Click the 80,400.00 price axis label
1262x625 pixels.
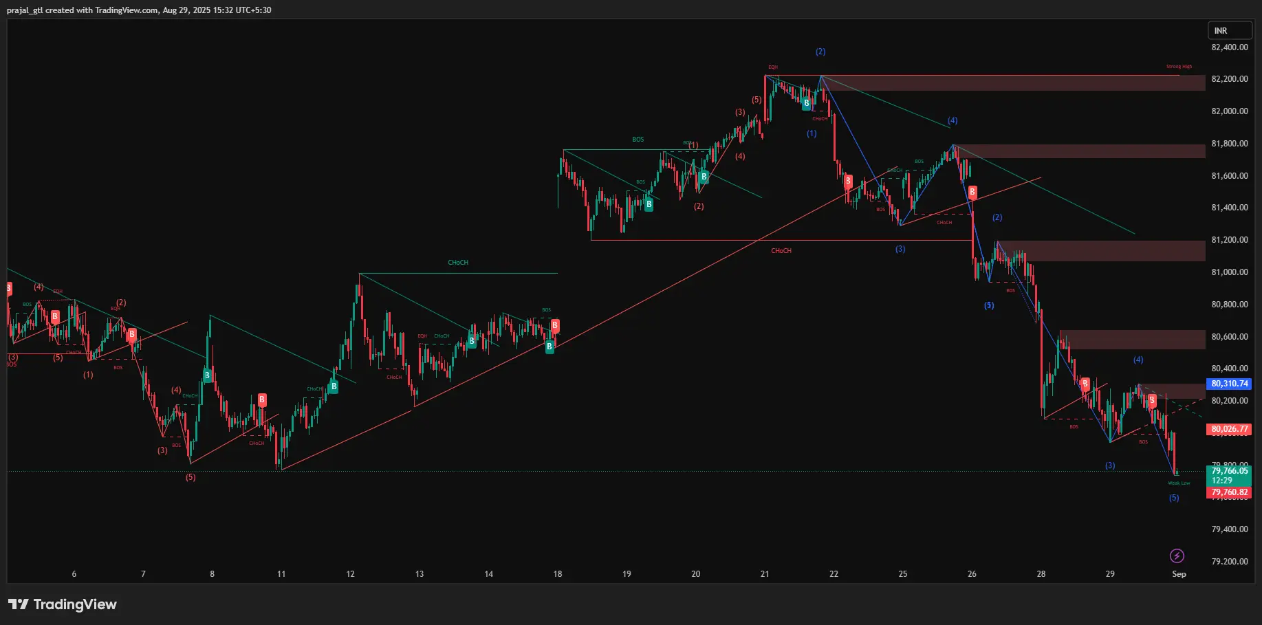click(x=1230, y=369)
